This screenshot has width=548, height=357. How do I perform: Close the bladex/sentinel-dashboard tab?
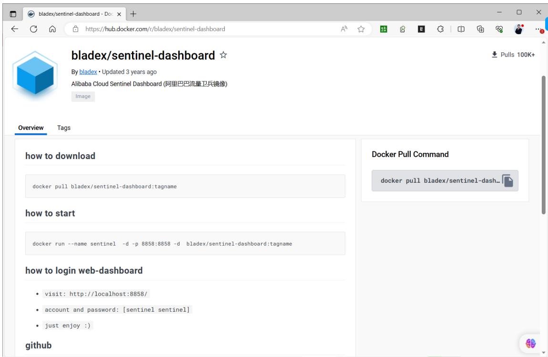(119, 14)
